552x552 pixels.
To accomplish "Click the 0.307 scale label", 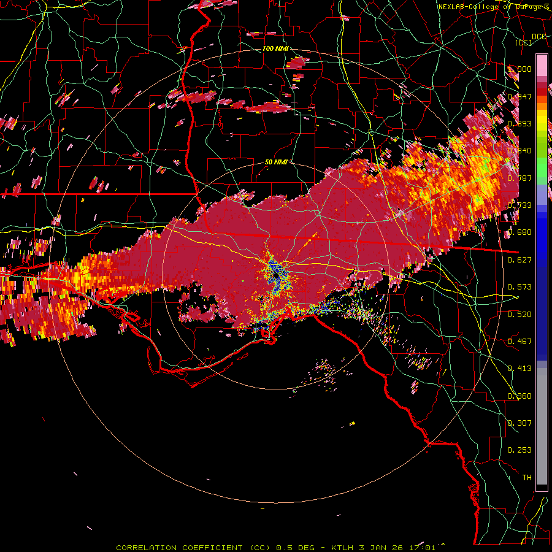I will tap(519, 423).
